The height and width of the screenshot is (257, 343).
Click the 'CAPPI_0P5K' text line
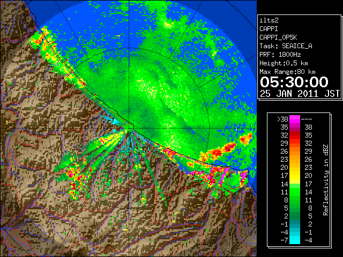tap(278, 37)
